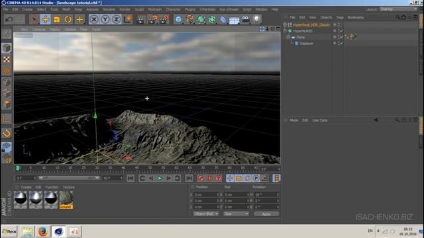Click the Position X input field

point(206,194)
